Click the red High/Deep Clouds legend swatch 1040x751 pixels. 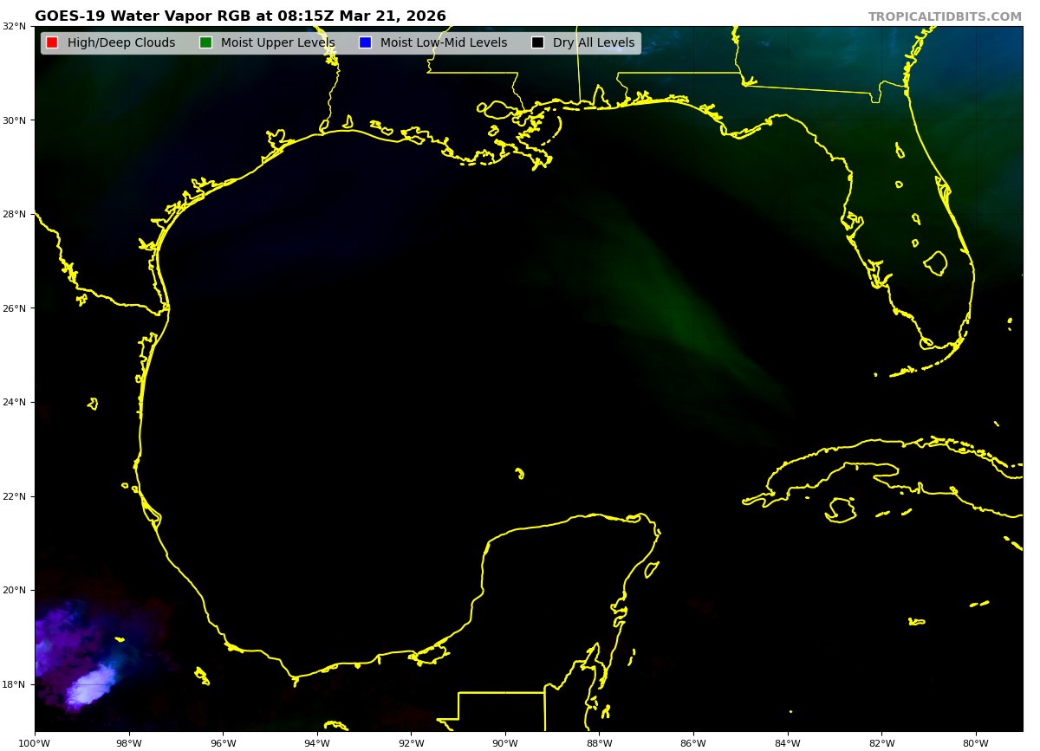click(x=52, y=42)
